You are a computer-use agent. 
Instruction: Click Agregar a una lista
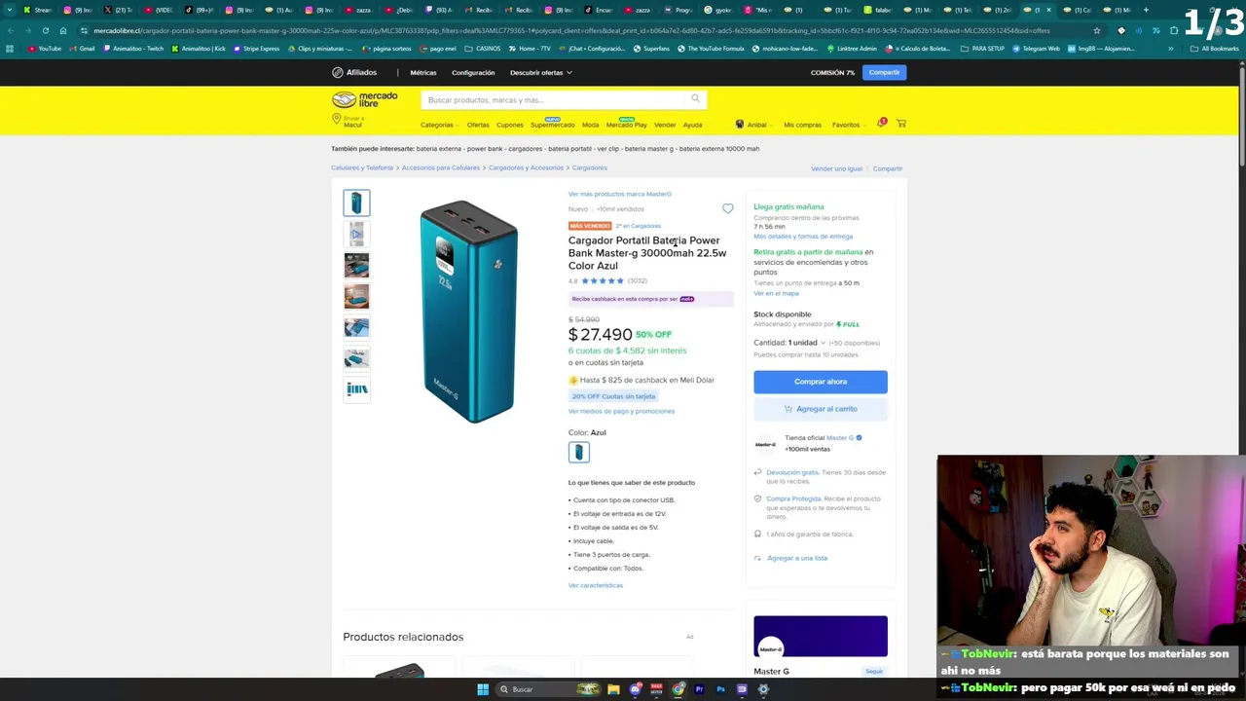point(797,558)
